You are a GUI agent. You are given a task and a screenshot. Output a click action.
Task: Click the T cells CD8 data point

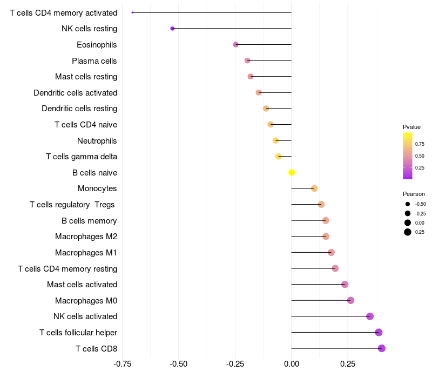381,348
